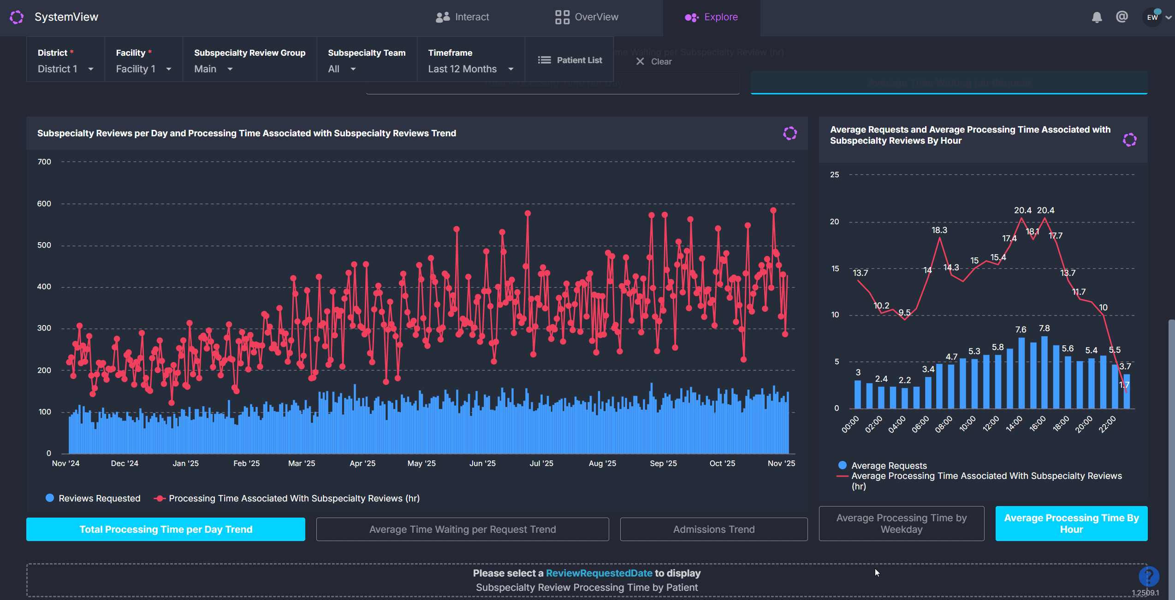1175x600 pixels.
Task: Select Average Time Waiting per Request Trend
Action: 462,530
